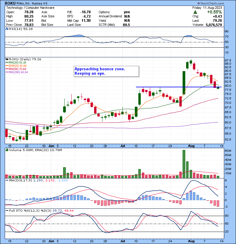Click the volume bars icon beside Volume 5.08M
The image size is (236, 244).
coord(7,150)
